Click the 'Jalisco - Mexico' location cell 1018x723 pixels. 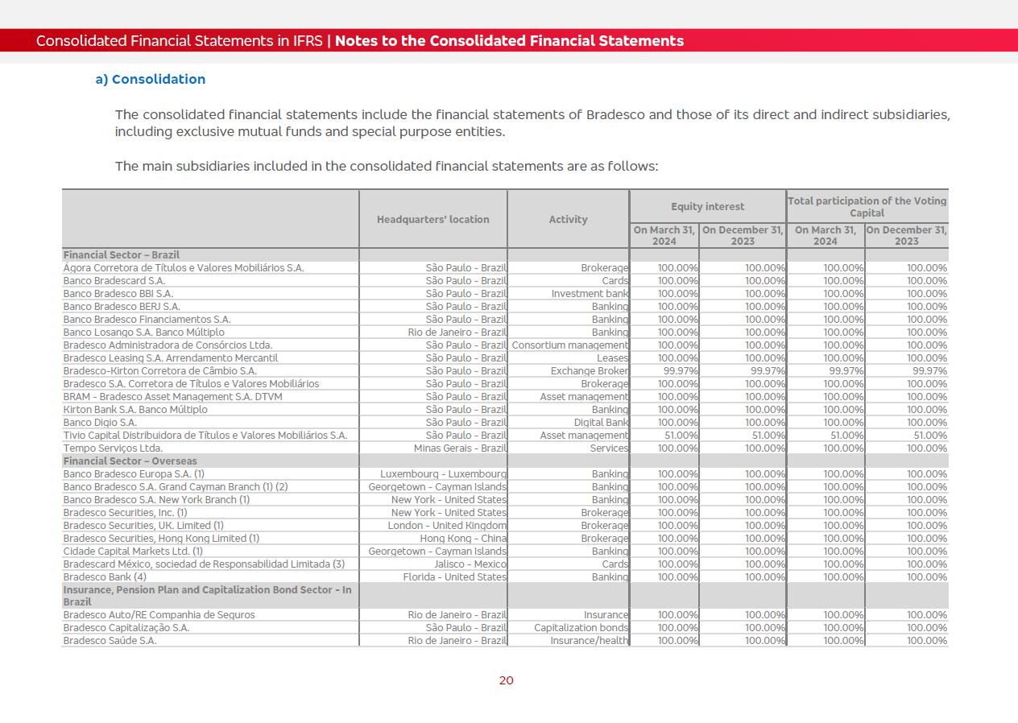pyautogui.click(x=470, y=564)
